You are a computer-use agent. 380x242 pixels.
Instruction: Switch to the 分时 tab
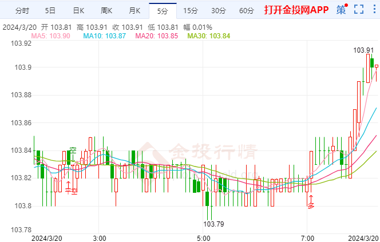(22, 11)
